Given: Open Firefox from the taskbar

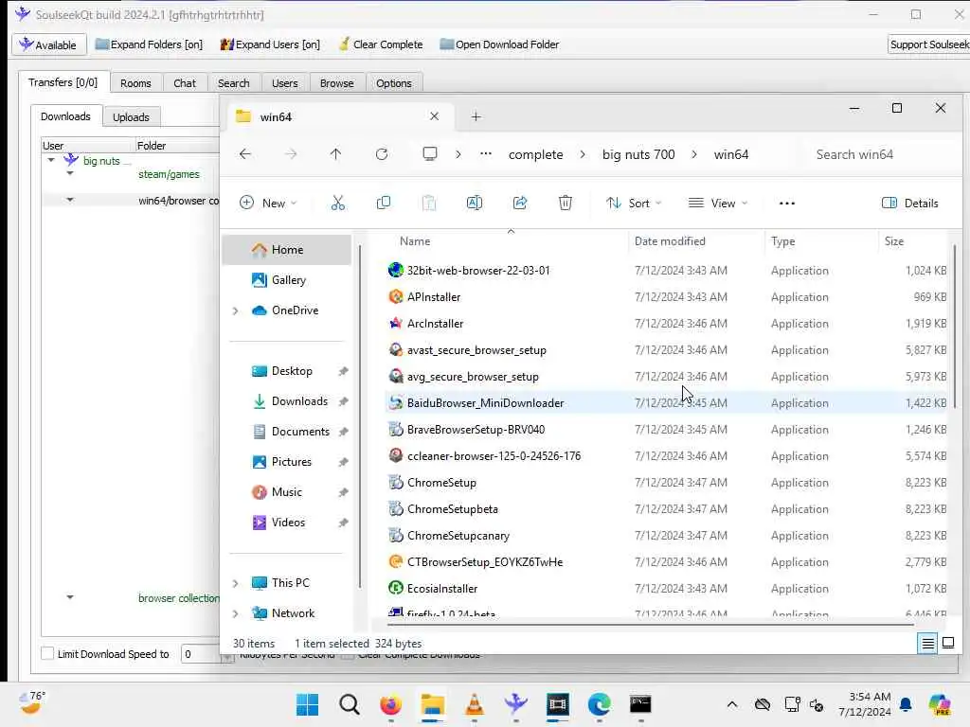Looking at the screenshot, I should pos(390,704).
